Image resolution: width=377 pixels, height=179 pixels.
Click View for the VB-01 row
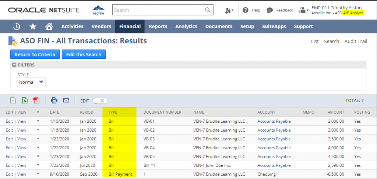point(22,121)
